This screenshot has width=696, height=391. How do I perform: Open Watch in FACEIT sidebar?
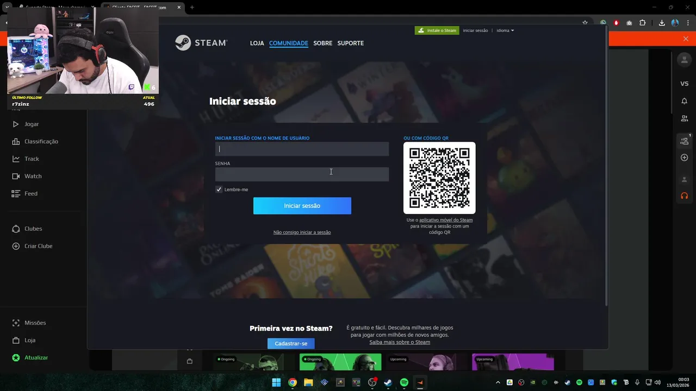(x=27, y=176)
